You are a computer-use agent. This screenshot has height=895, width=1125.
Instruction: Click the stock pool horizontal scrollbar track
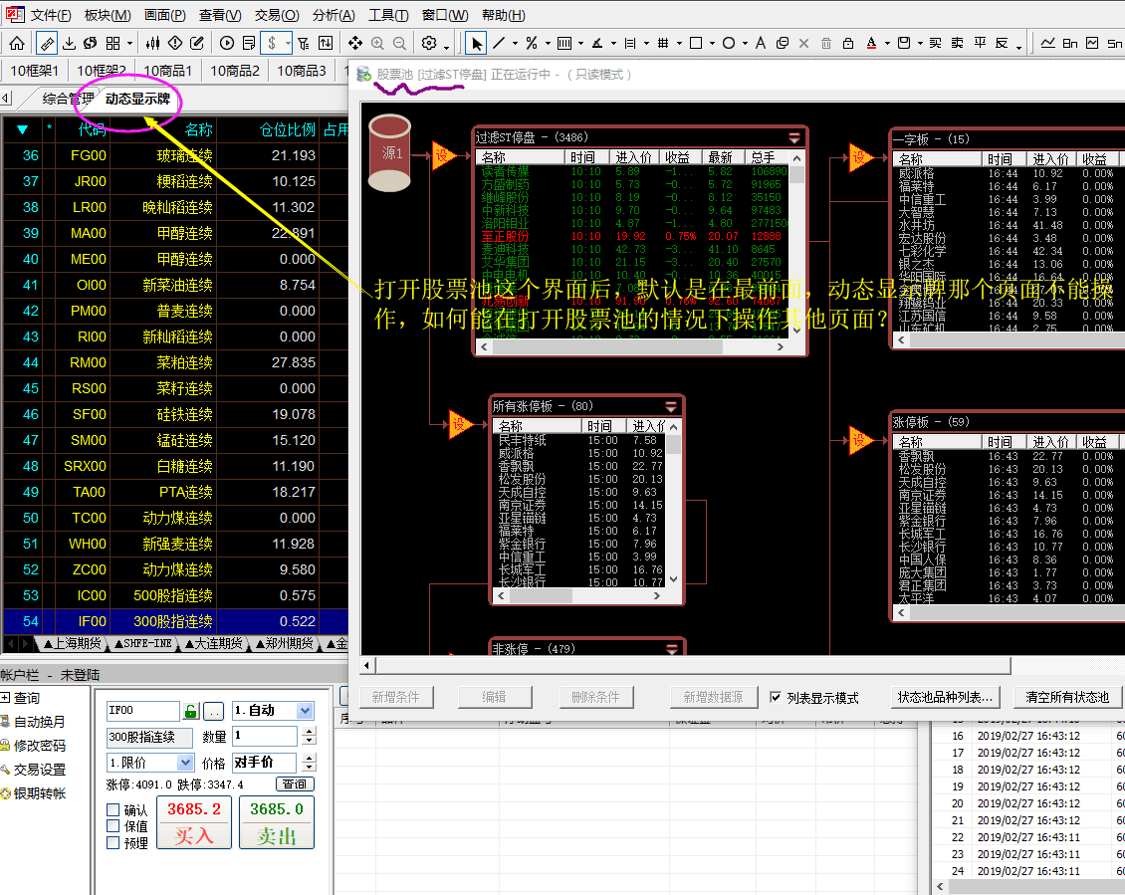point(692,665)
